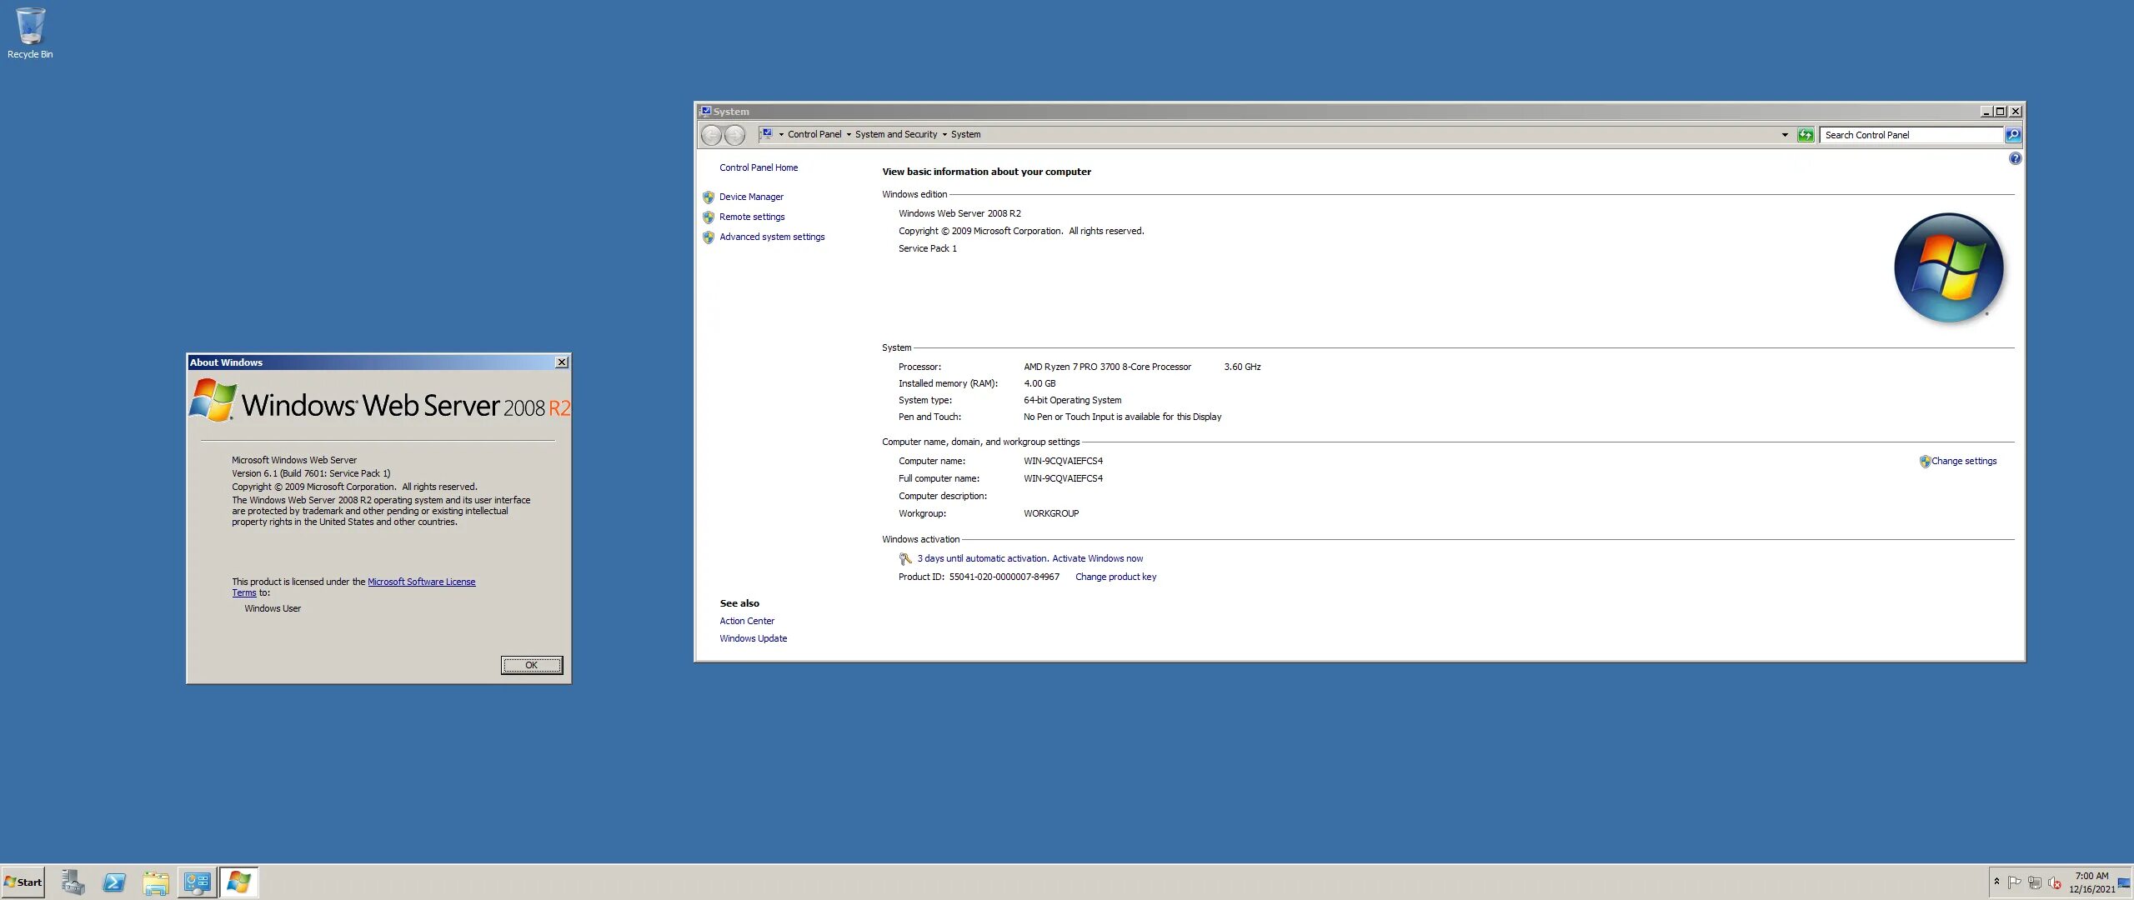Open the network status tray icon

click(x=2035, y=882)
